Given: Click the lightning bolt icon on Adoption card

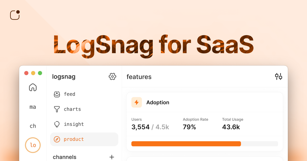Looking at the screenshot, I should [x=136, y=102].
